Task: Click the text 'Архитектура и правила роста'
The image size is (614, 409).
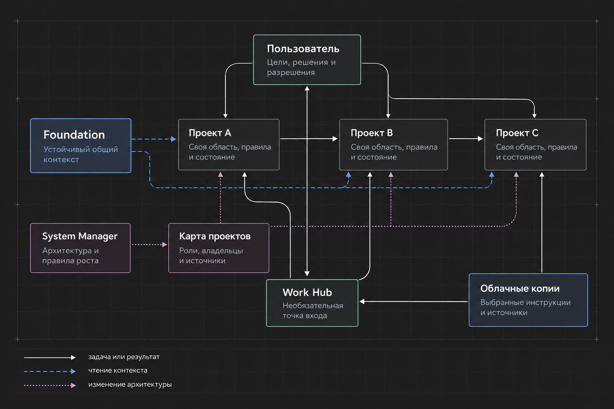Action: (x=70, y=256)
